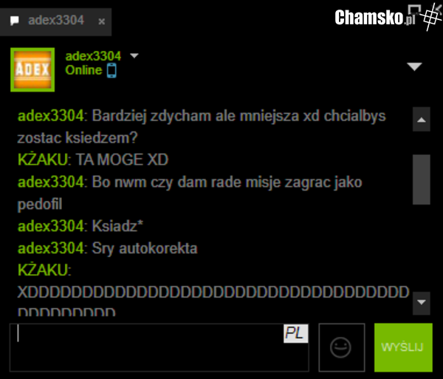Open the chat options dropdown arrow at right
The height and width of the screenshot is (379, 443).
tap(414, 66)
